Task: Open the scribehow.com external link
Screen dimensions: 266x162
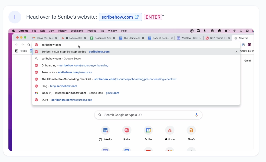Action: click(x=120, y=17)
